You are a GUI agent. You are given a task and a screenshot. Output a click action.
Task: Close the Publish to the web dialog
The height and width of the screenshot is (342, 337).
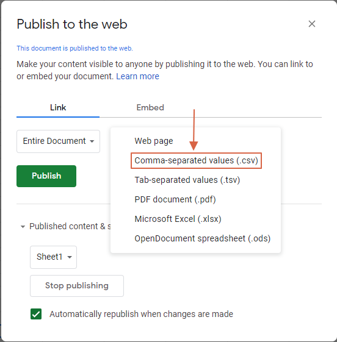[x=312, y=24]
